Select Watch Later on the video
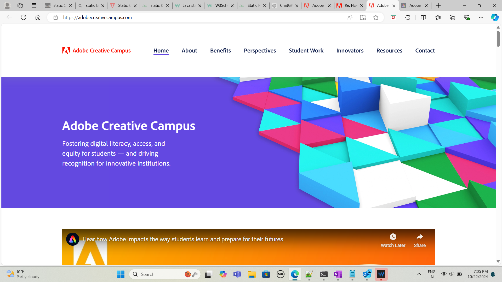502x282 pixels. pos(393,237)
